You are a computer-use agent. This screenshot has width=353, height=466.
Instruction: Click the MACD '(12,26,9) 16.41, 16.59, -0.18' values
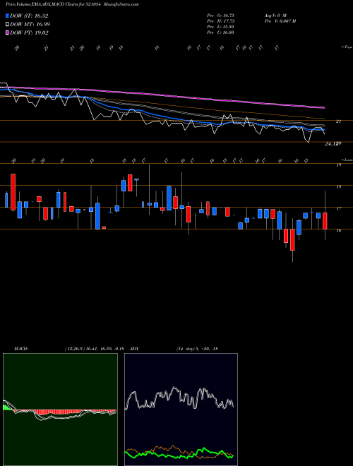[94, 348]
